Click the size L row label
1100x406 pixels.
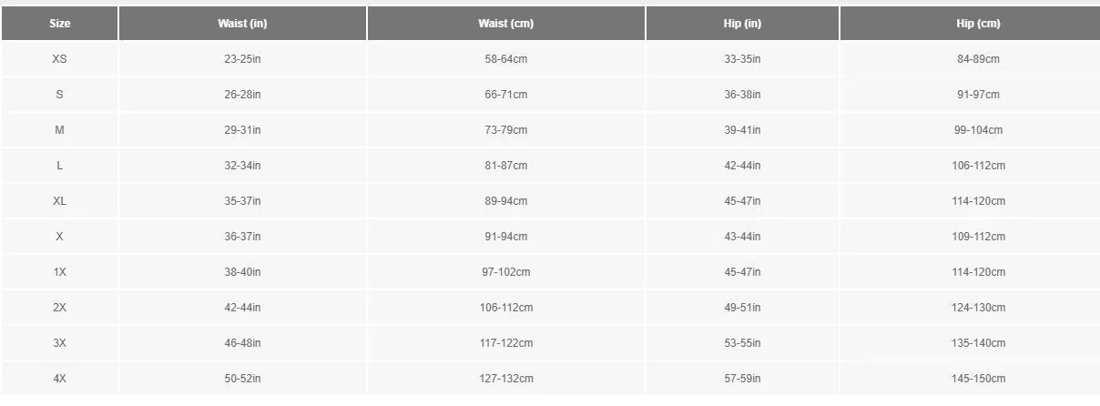(59, 166)
